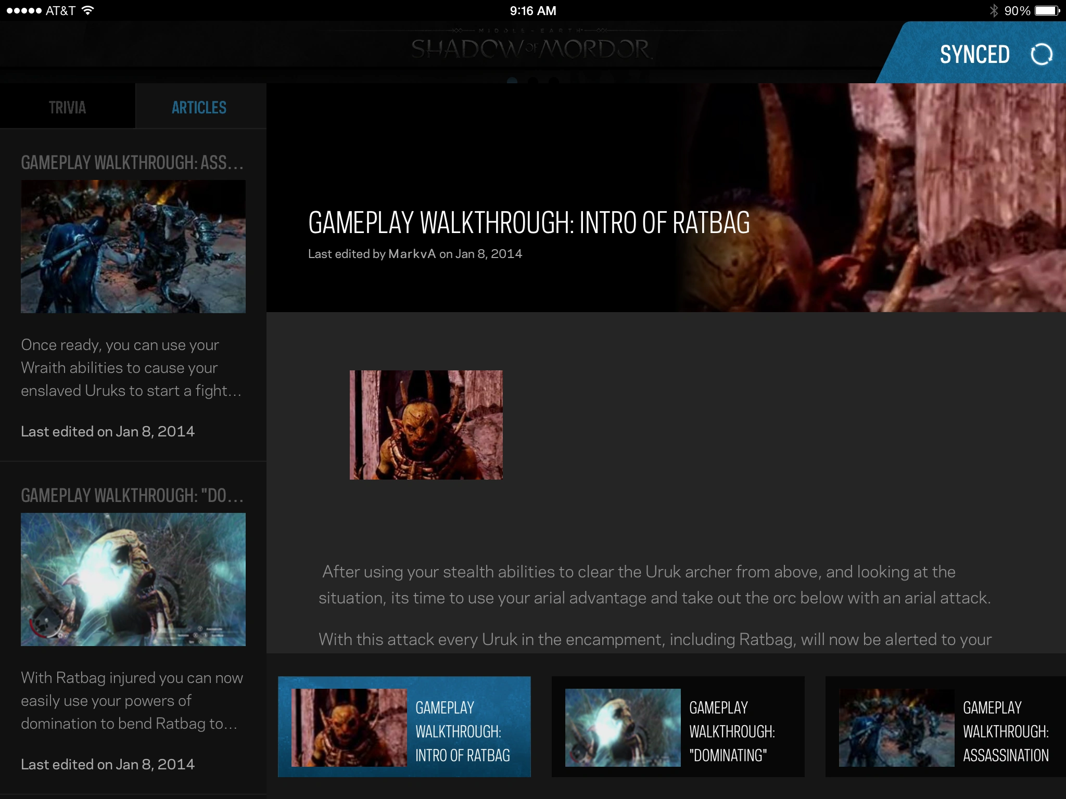Tap the highlighted blue page indicator dot
This screenshot has height=799, width=1066.
click(x=512, y=81)
